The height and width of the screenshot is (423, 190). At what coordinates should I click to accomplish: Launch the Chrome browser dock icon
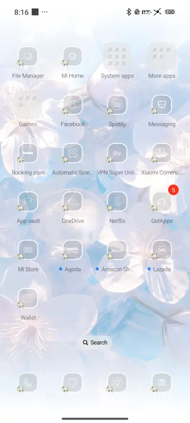(117, 383)
